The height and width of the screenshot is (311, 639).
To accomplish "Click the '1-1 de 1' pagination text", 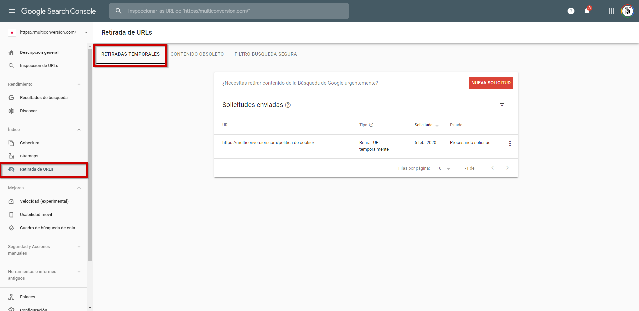I will coord(470,168).
